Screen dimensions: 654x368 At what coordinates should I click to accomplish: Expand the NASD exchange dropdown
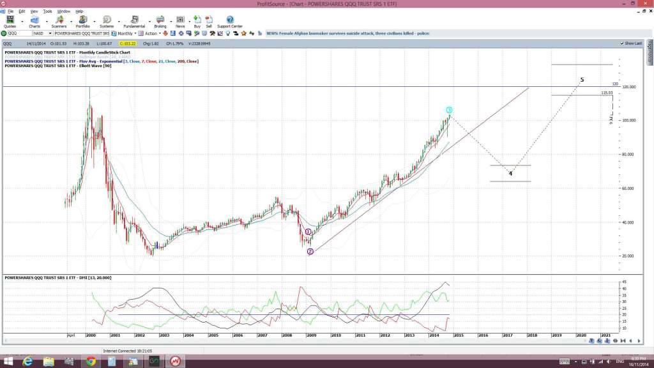(50, 33)
